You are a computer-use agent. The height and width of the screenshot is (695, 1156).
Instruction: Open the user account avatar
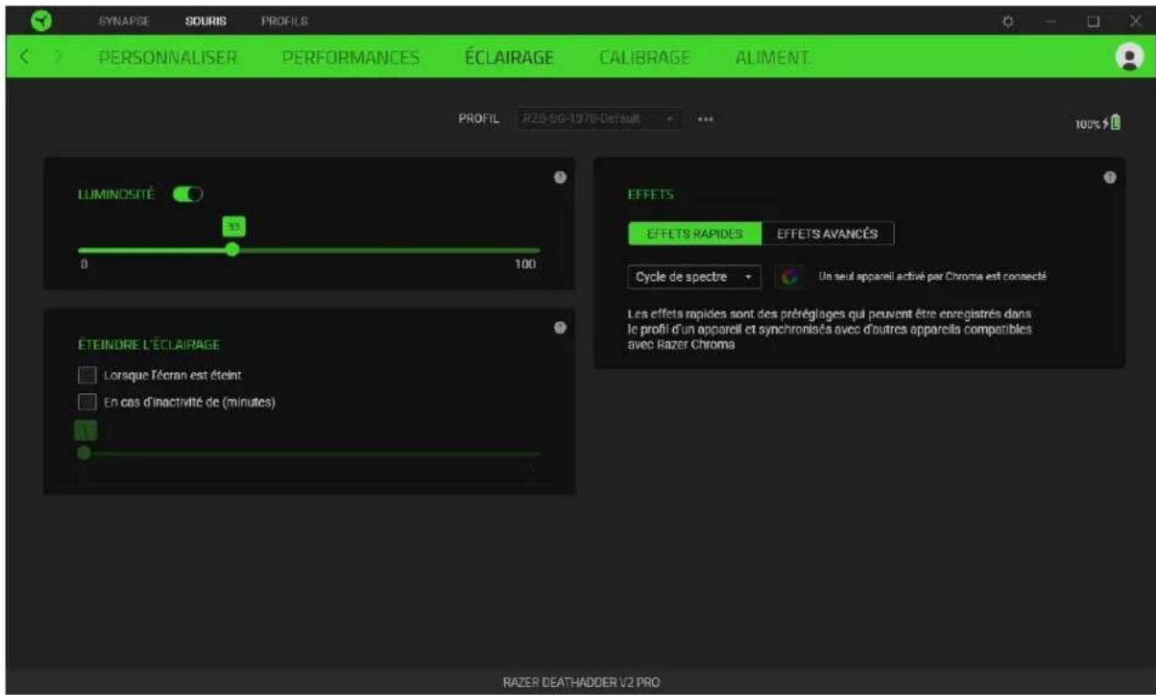click(x=1130, y=56)
